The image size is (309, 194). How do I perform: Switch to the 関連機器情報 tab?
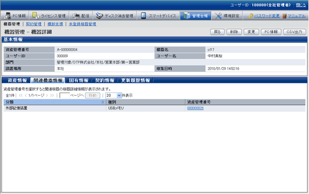[48, 80]
